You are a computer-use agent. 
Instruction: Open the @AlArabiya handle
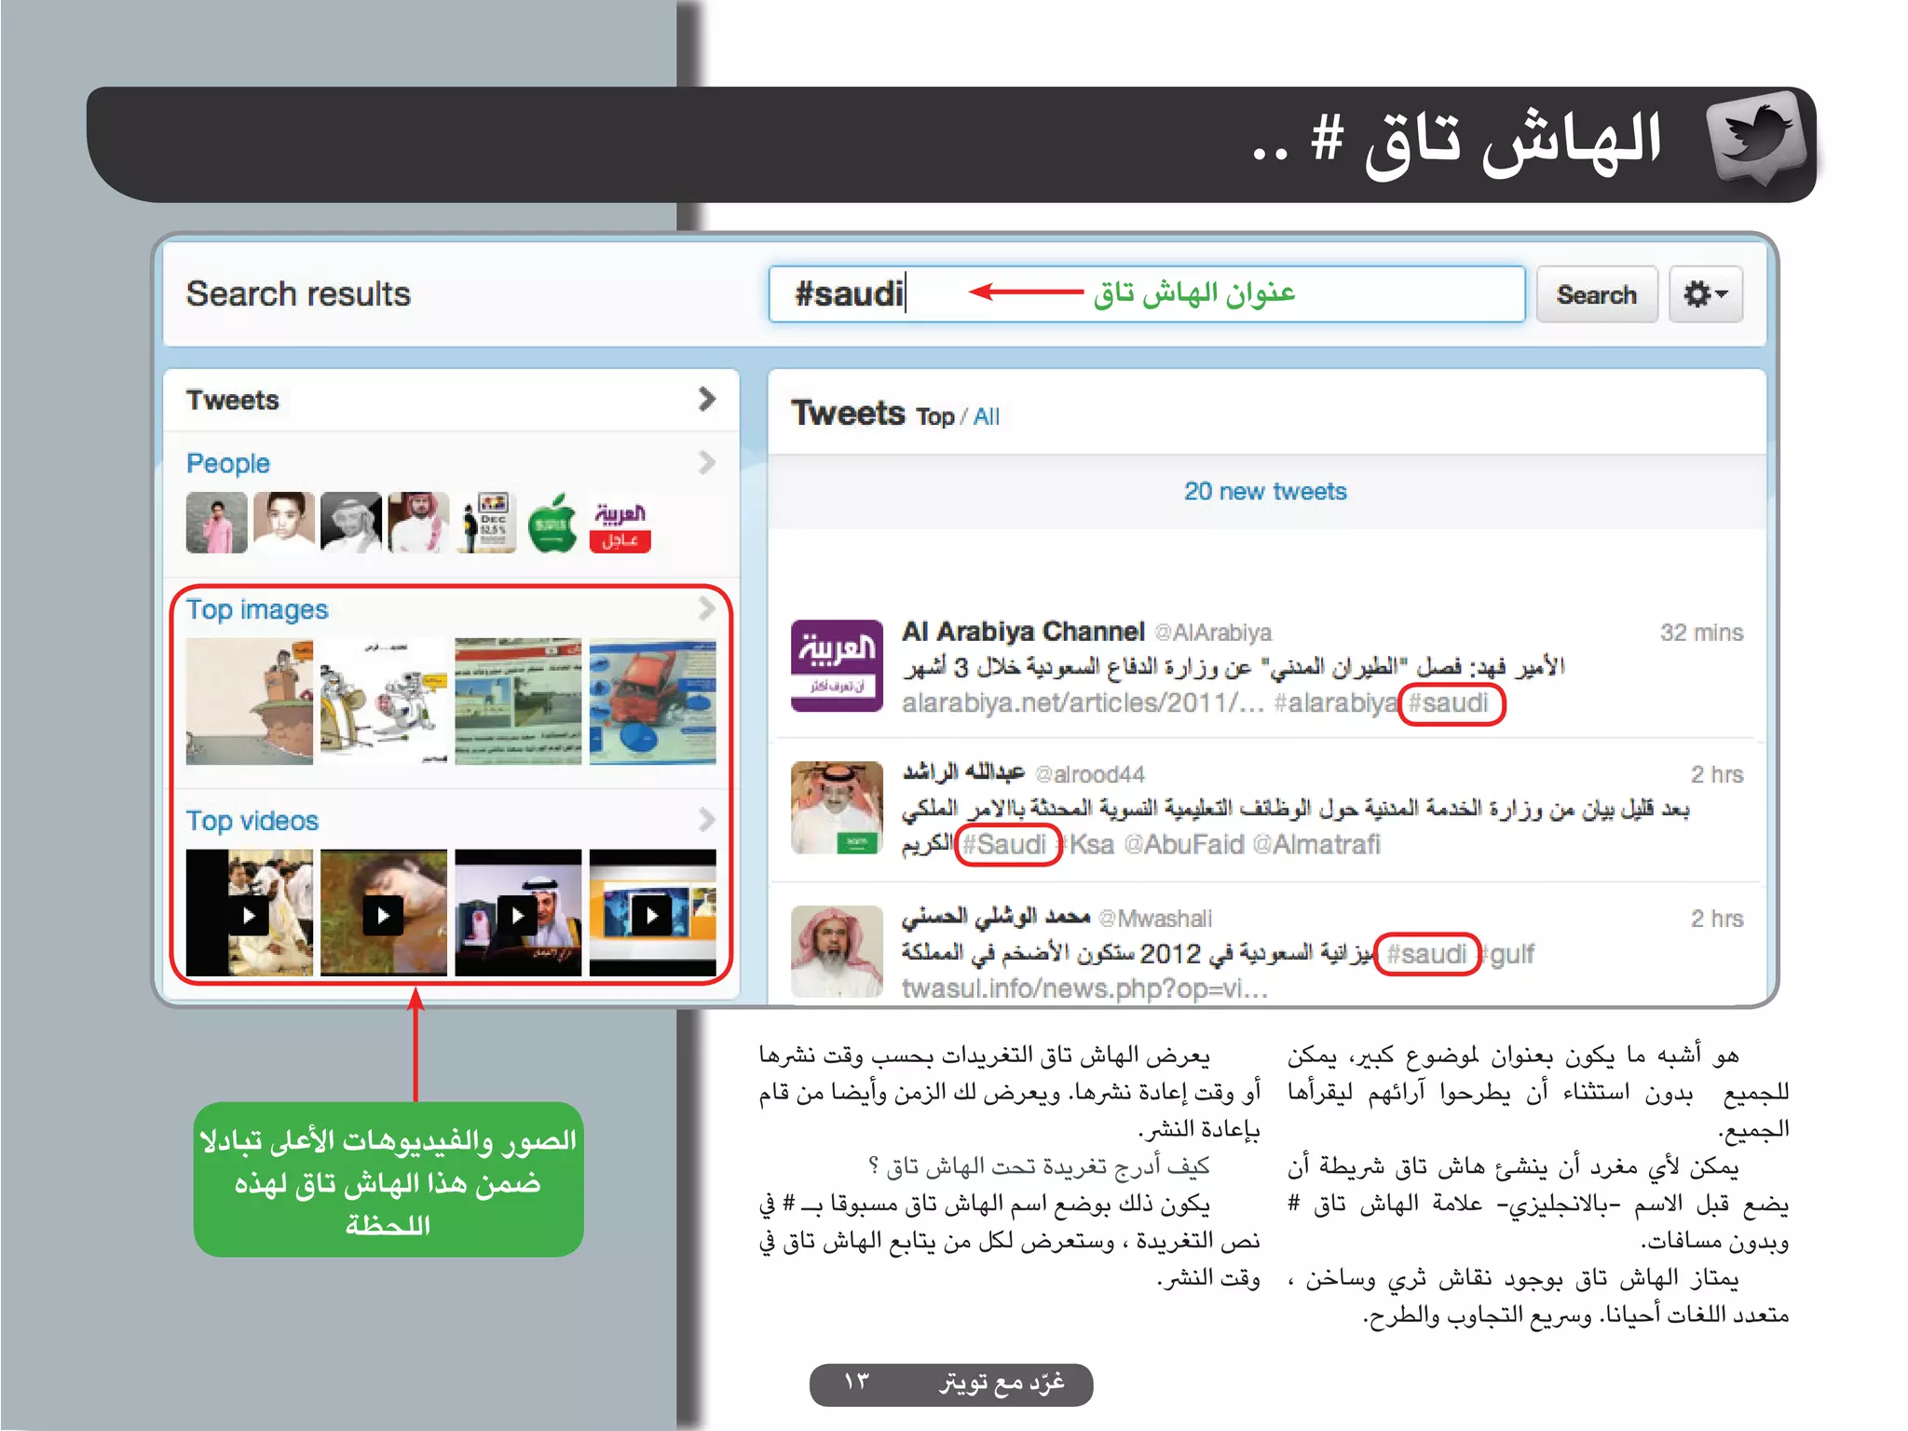tap(1213, 633)
